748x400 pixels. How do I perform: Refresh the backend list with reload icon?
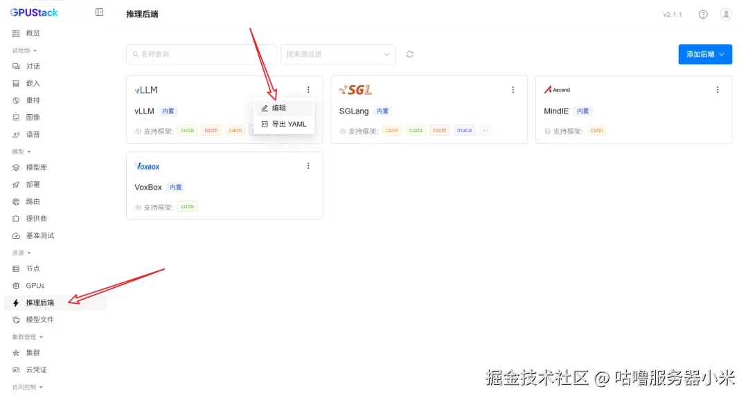(x=410, y=55)
